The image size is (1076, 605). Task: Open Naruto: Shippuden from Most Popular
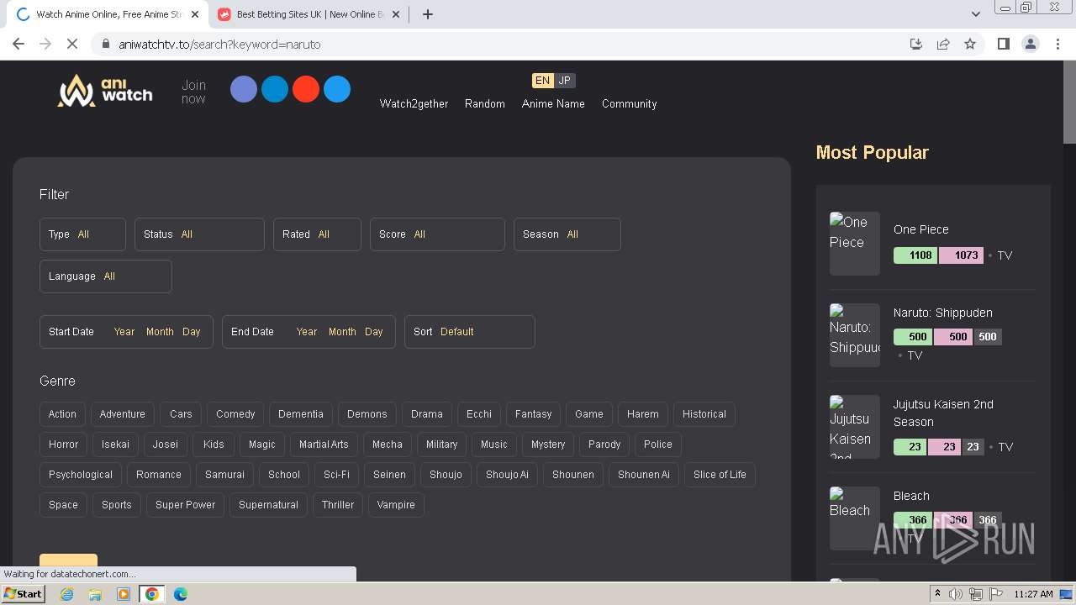point(943,313)
